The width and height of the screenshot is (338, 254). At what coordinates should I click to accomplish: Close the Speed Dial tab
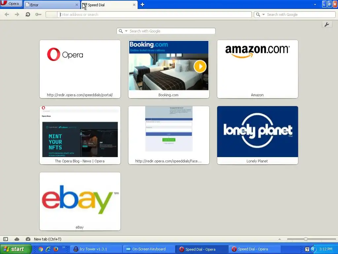click(134, 5)
